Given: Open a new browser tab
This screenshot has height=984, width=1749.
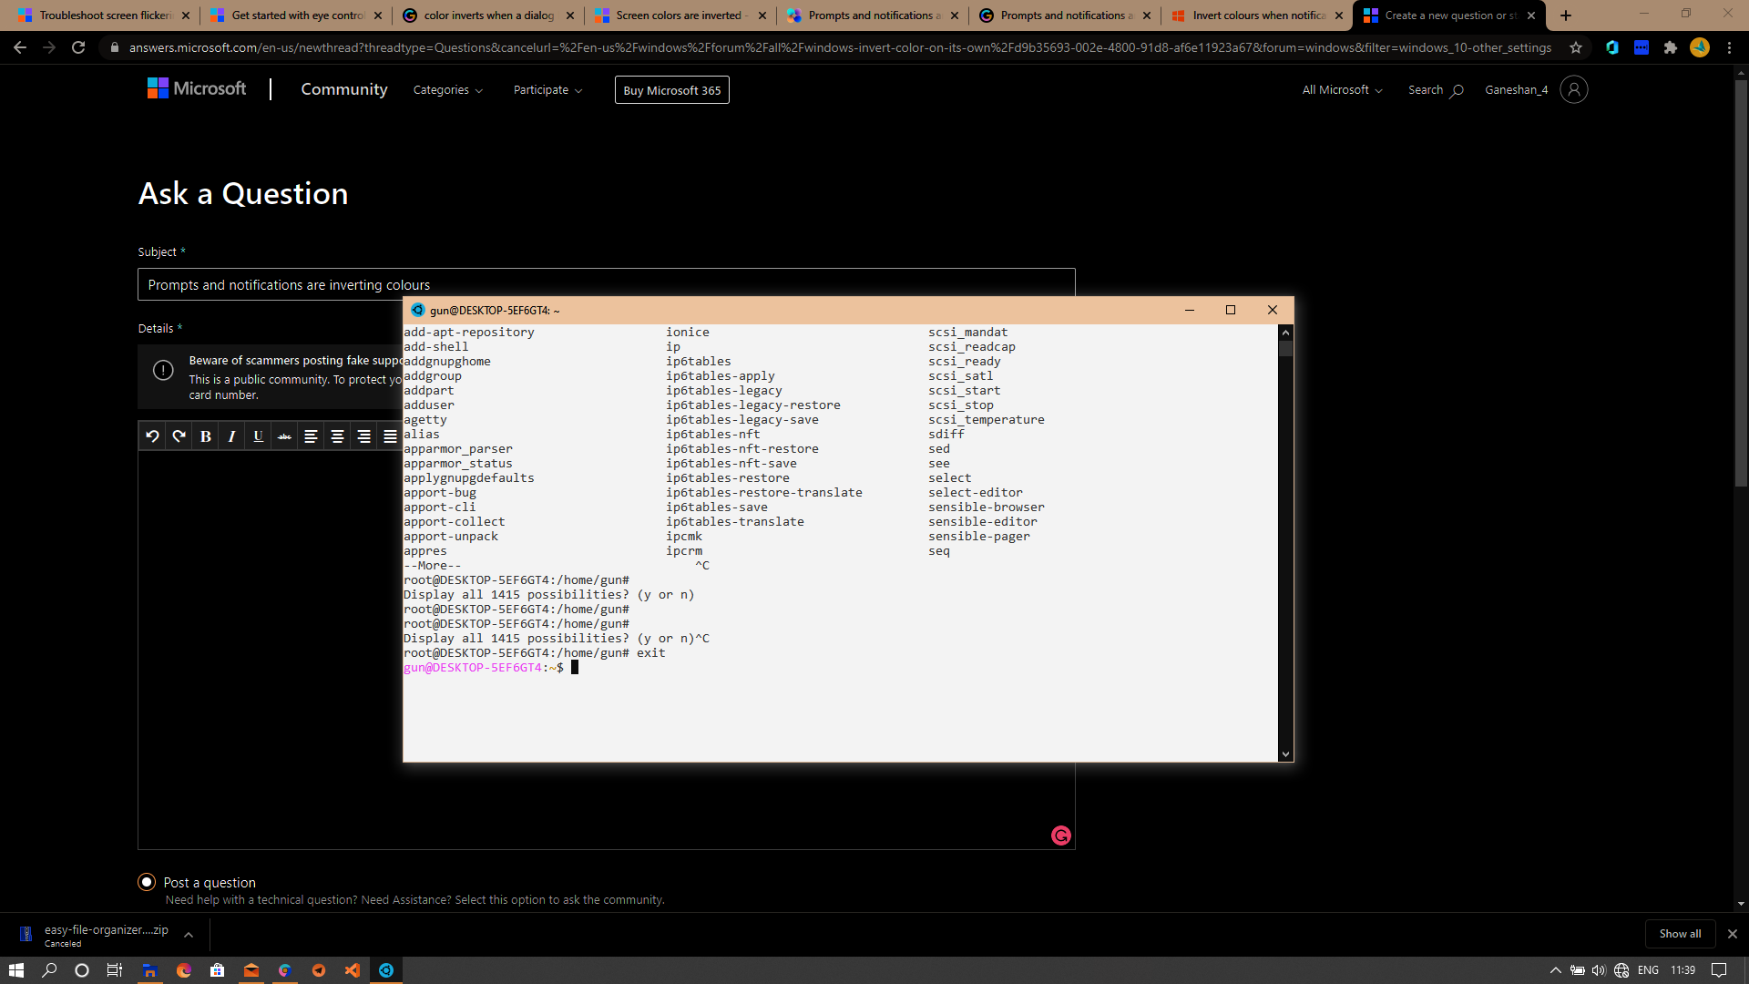Looking at the screenshot, I should [x=1566, y=15].
